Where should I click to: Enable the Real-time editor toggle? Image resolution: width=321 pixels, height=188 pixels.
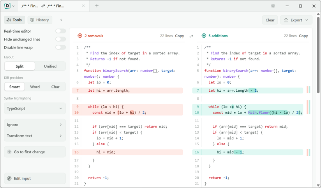coord(61,31)
